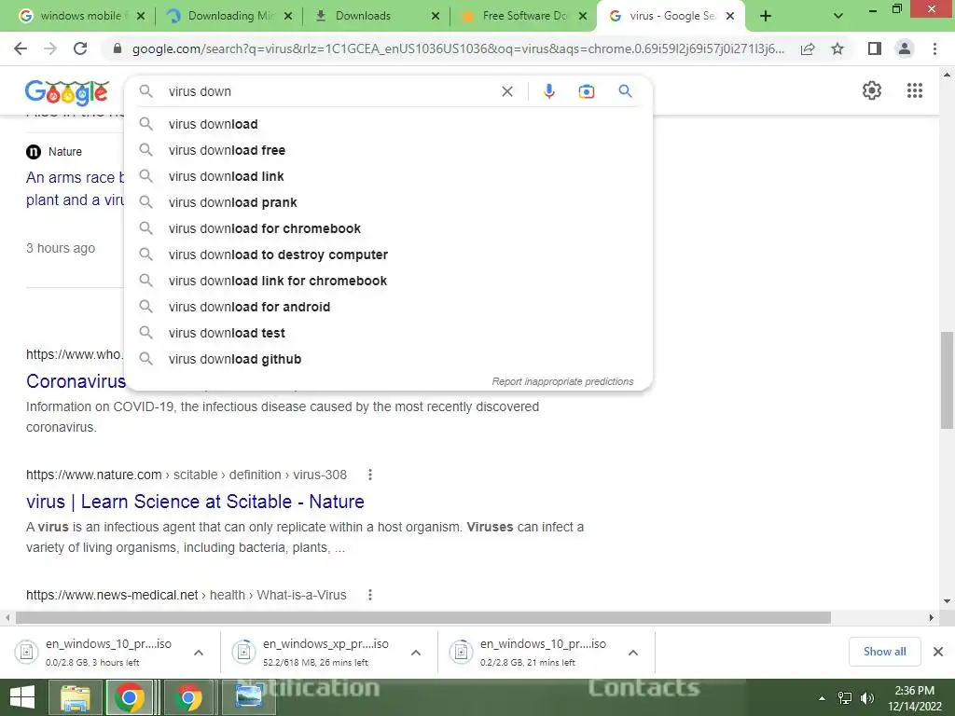Reload the current page
The image size is (955, 716).
coord(80,48)
